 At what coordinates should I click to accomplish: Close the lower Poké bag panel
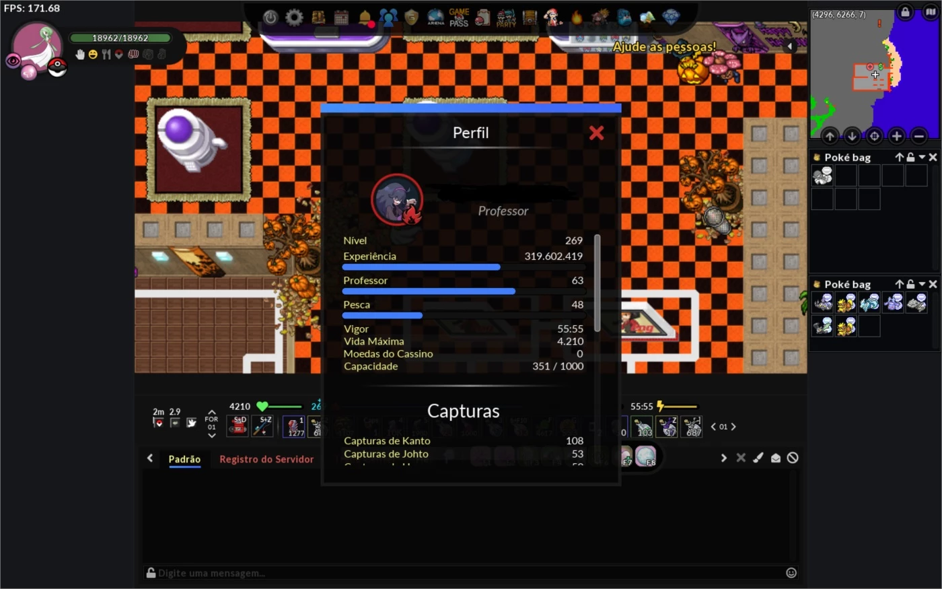click(x=933, y=284)
